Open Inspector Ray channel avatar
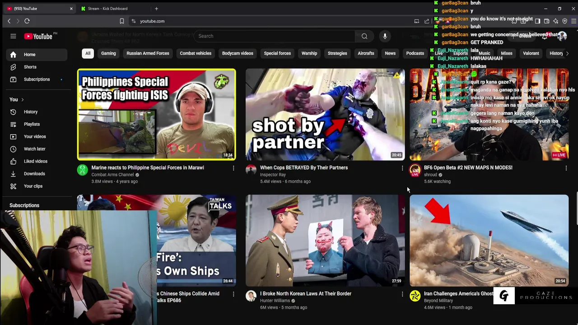This screenshot has height=325, width=578. 251,170
